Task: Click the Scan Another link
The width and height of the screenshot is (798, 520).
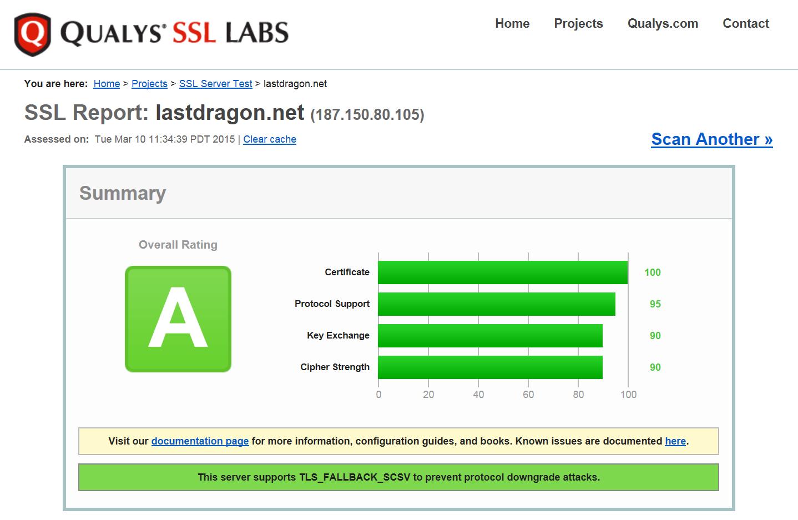Action: 711,139
